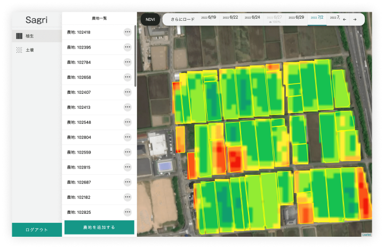Click the left arrow in date bar
Viewport: 384px width, 249px height.
[x=345, y=19]
